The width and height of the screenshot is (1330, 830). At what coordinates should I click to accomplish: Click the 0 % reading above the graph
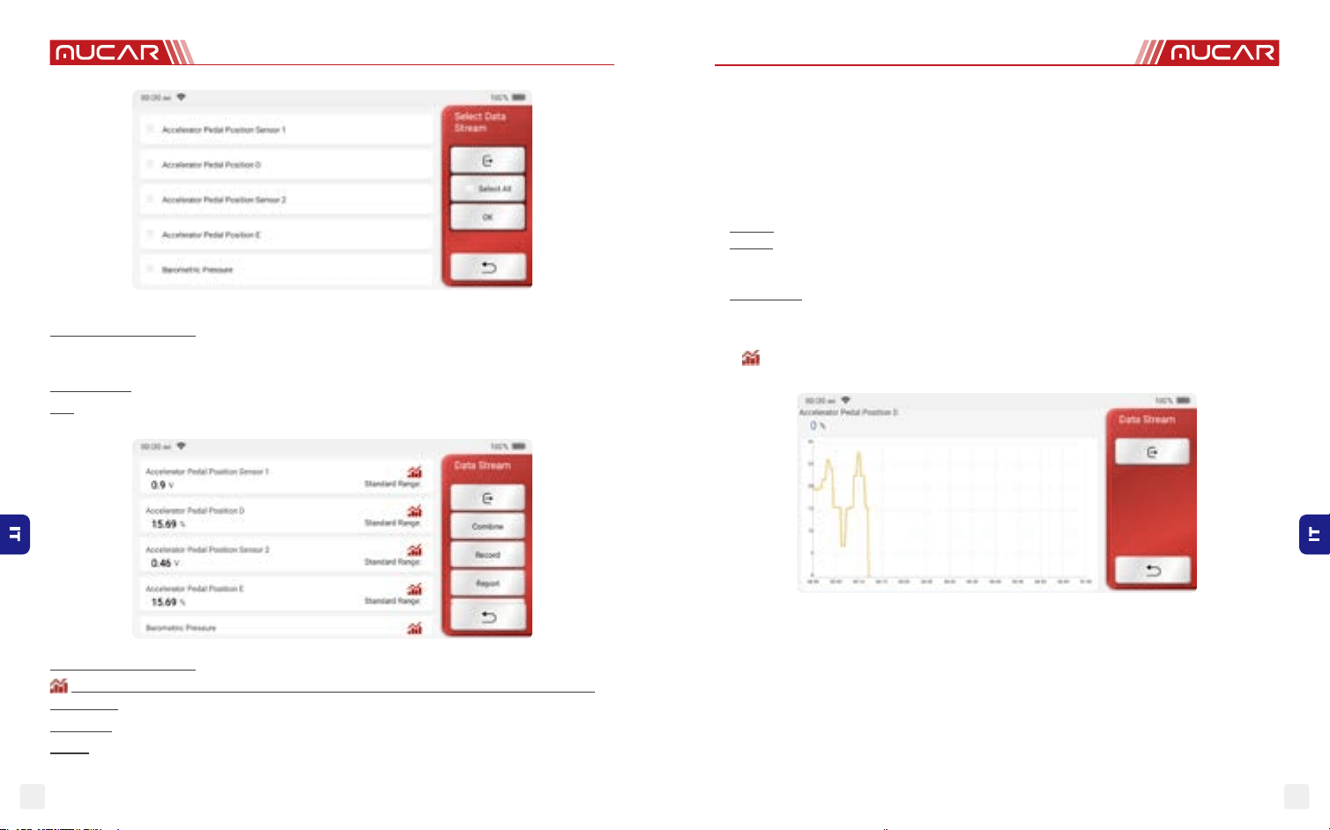(x=817, y=426)
